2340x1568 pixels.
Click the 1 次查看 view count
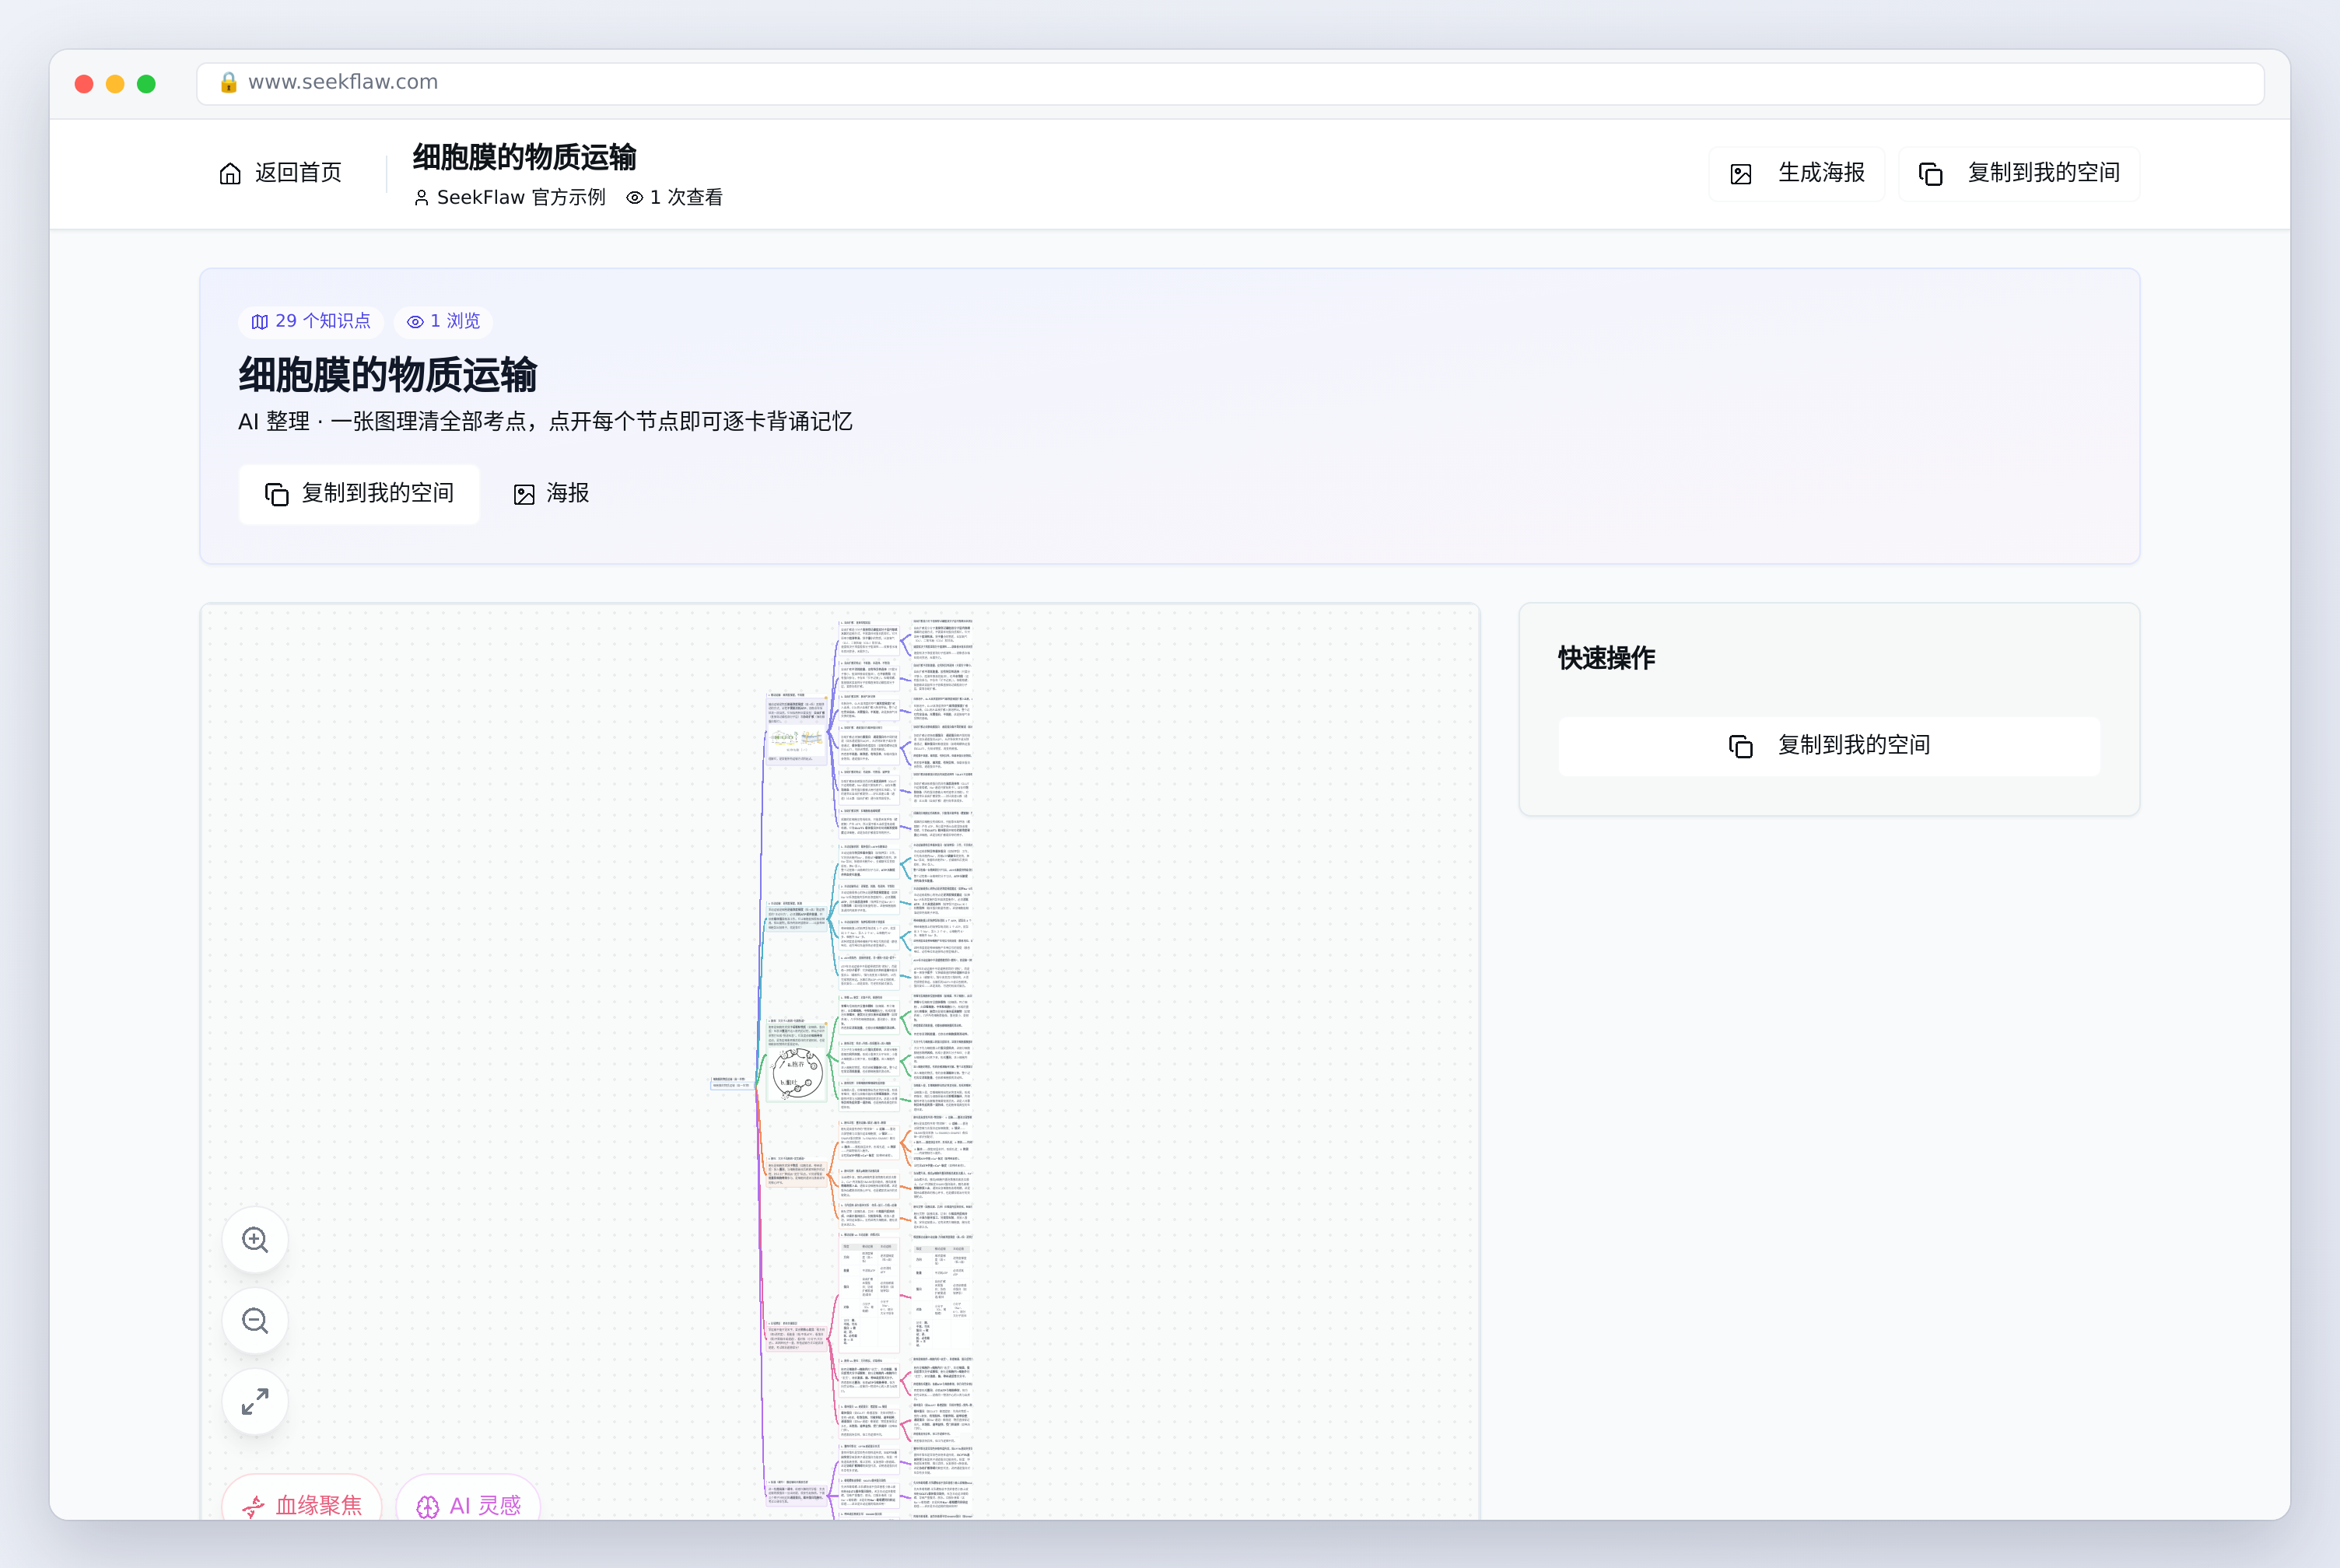coord(674,198)
